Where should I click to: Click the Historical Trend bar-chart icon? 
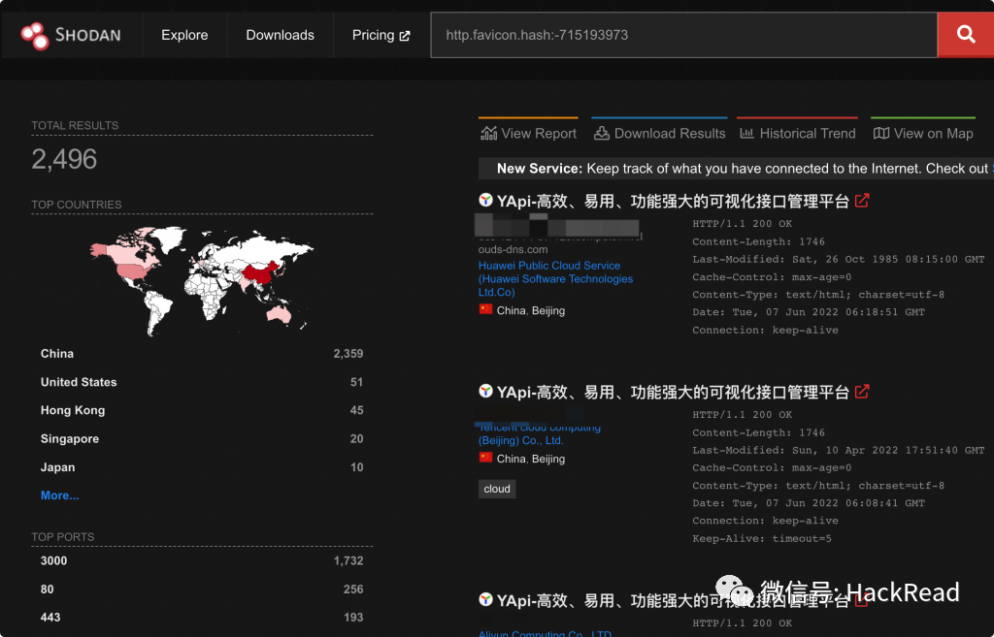click(x=746, y=133)
